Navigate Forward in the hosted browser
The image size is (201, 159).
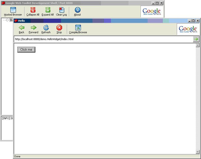tap(33, 29)
